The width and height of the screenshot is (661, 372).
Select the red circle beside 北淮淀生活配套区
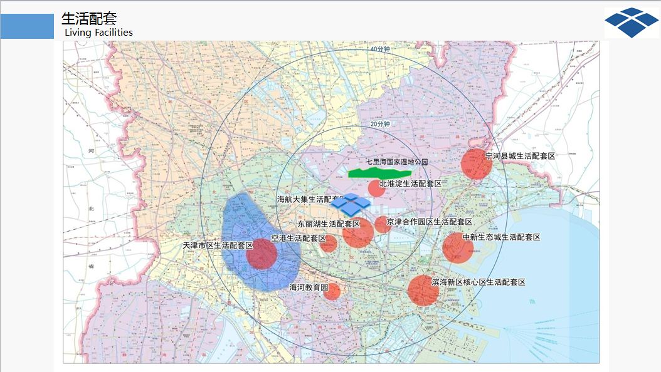(x=376, y=188)
